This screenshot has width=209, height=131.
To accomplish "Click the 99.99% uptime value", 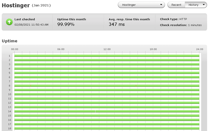I will [66, 24].
